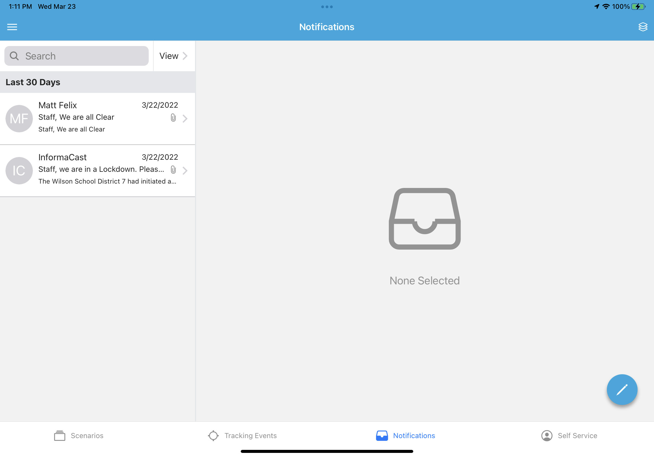Click the empty inbox tray icon

424,219
